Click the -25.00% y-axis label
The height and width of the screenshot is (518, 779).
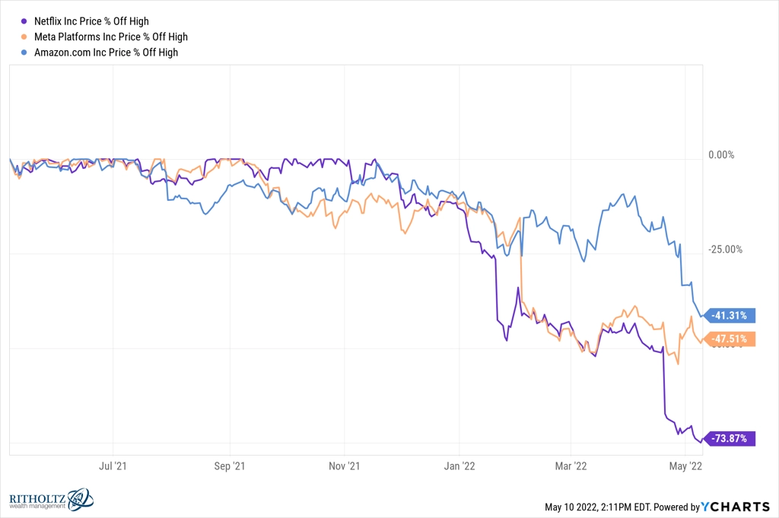725,249
